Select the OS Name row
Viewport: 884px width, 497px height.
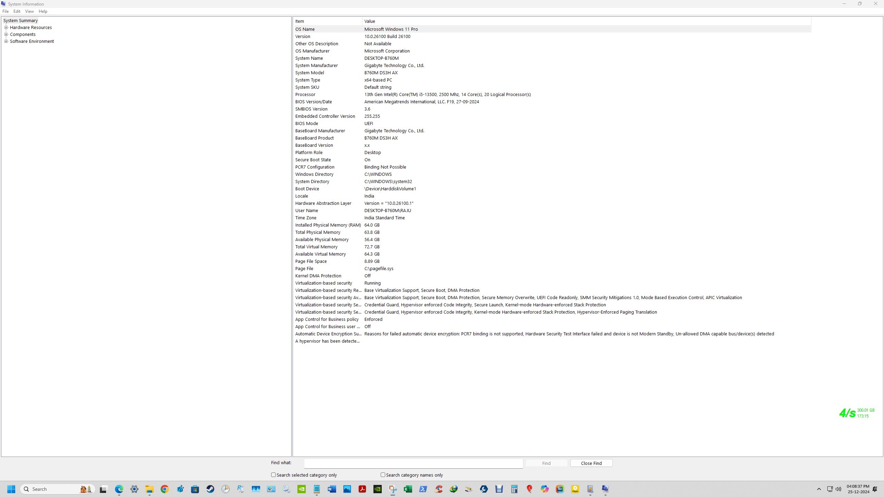pos(552,29)
